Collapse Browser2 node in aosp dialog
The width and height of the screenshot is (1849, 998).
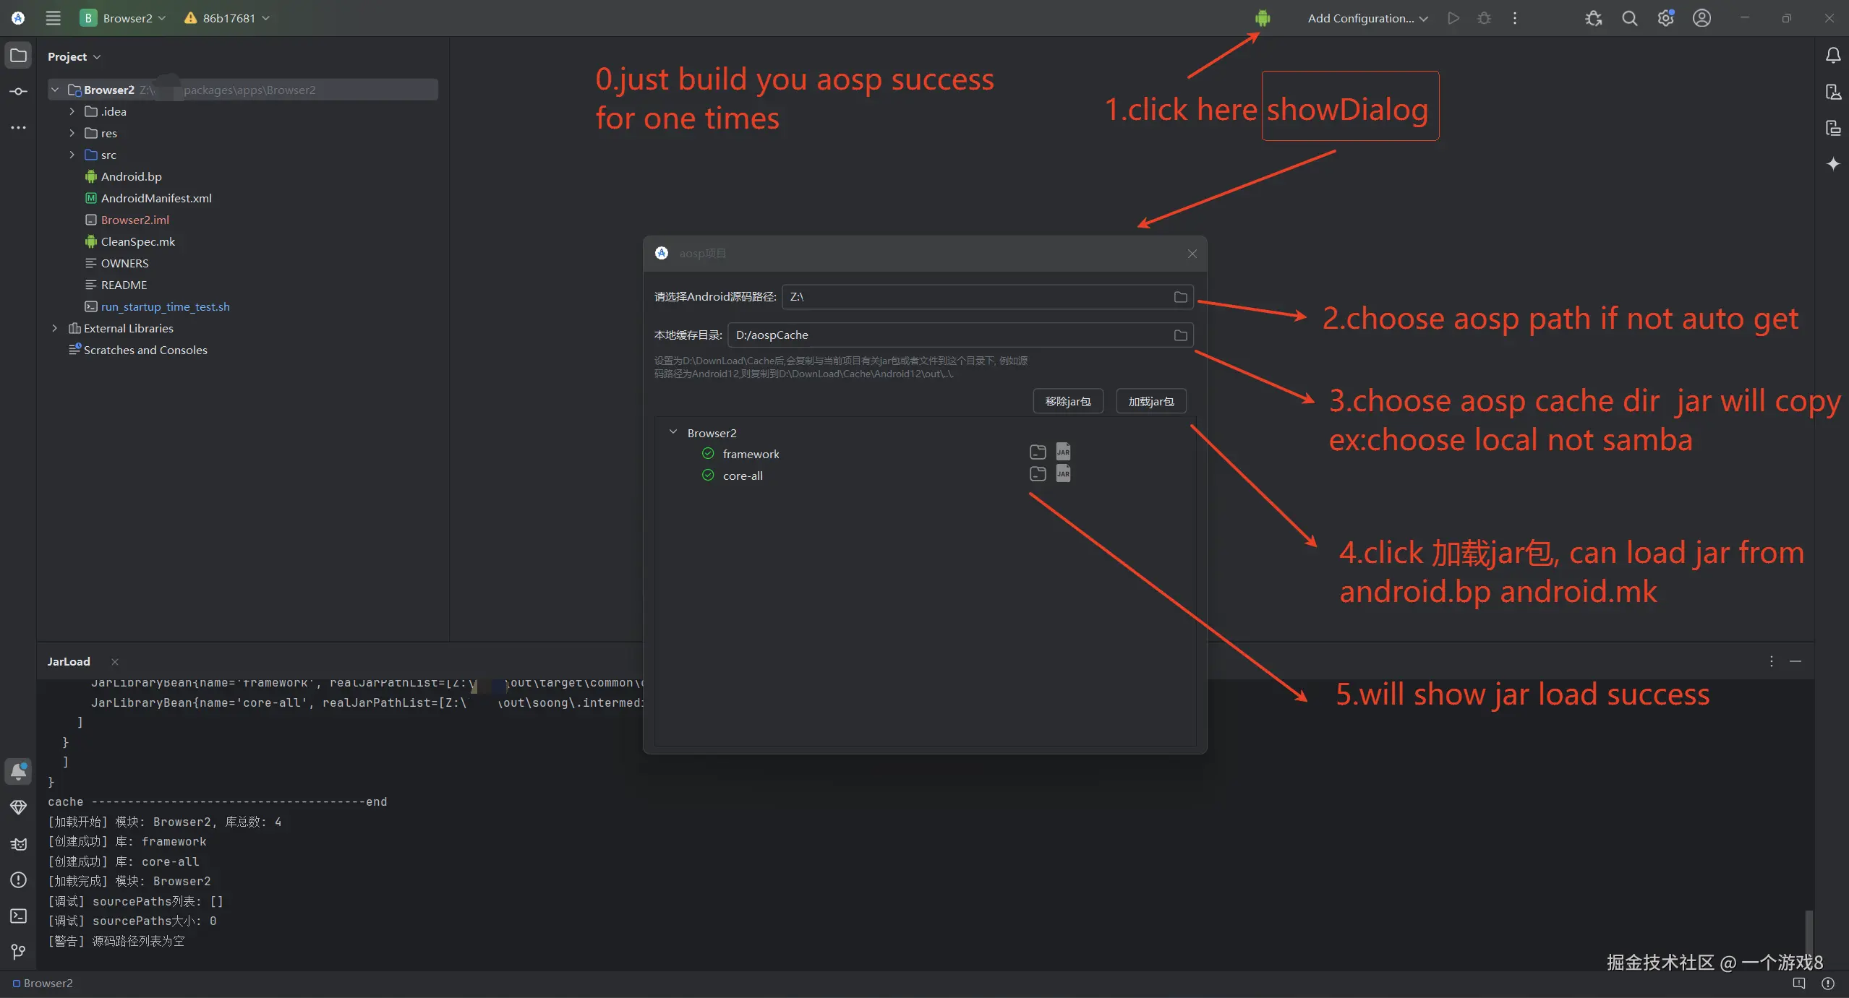pos(673,432)
